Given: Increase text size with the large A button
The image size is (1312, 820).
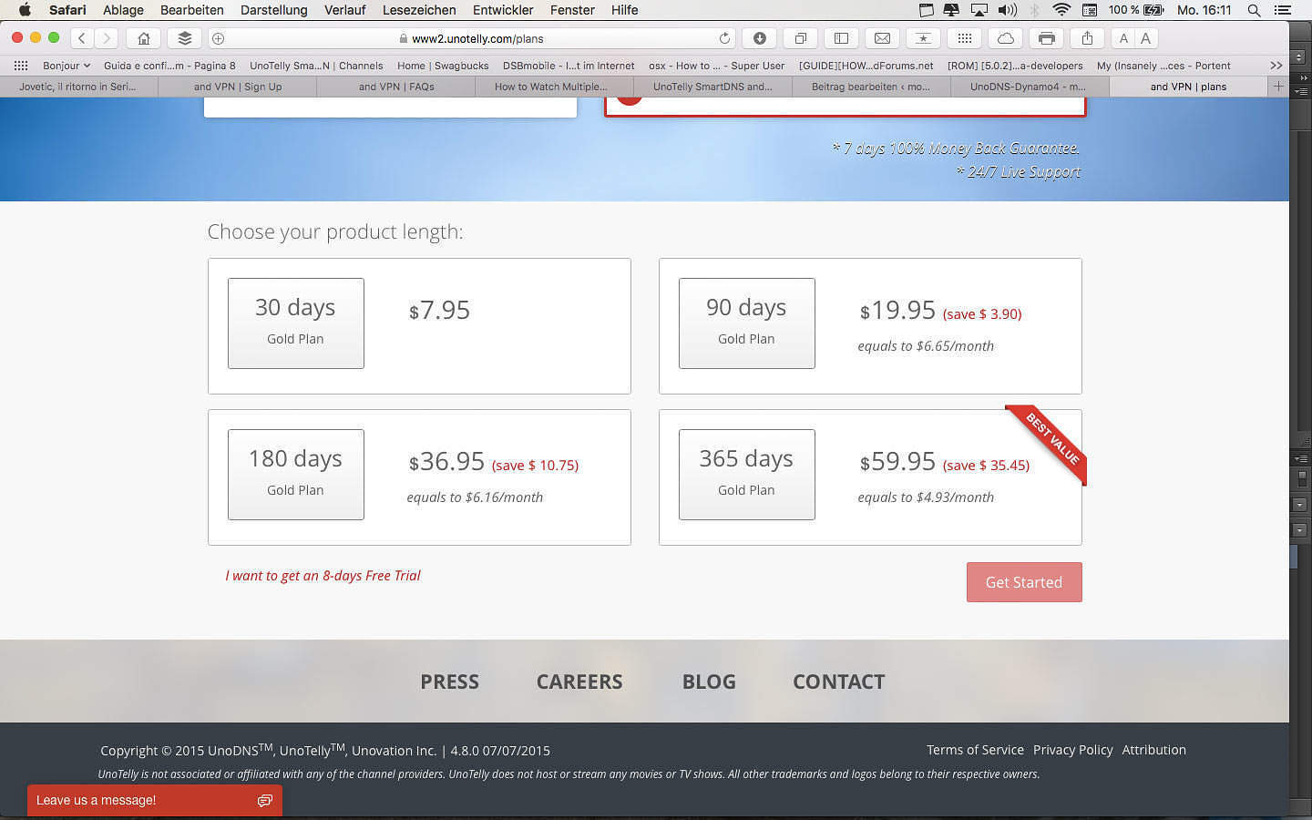Looking at the screenshot, I should (1146, 38).
